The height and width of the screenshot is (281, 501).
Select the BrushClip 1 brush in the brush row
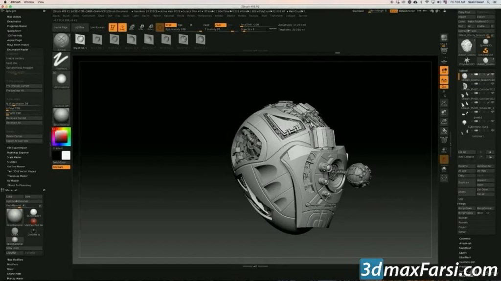tap(80, 40)
